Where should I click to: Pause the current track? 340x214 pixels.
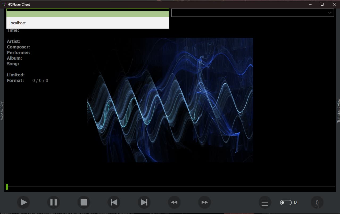[54, 203]
